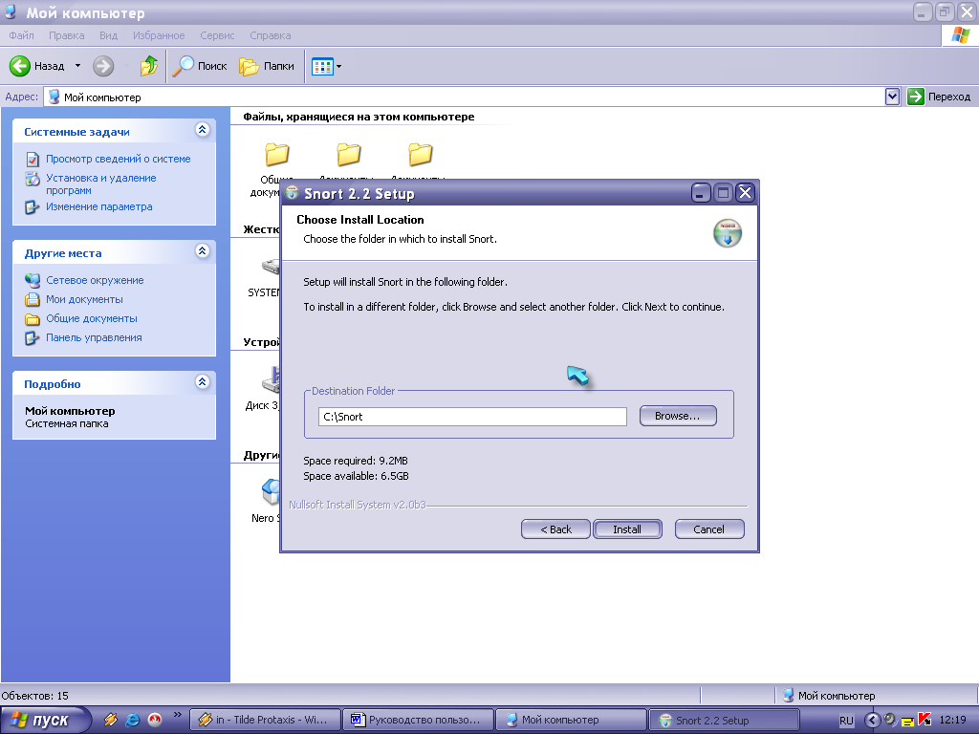Image resolution: width=979 pixels, height=734 pixels.
Task: Go up one folder level icon
Action: coord(149,66)
